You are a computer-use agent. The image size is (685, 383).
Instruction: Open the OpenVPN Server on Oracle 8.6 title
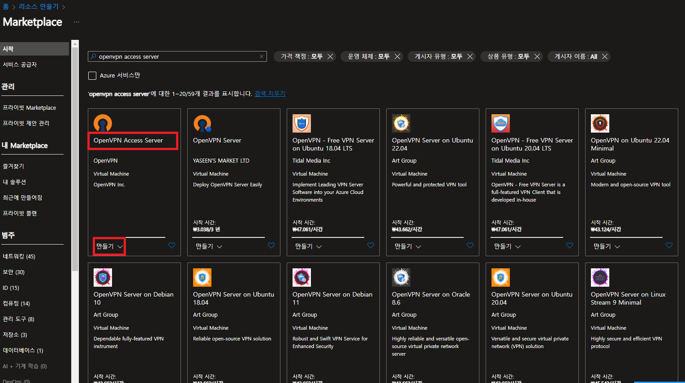tap(431, 298)
